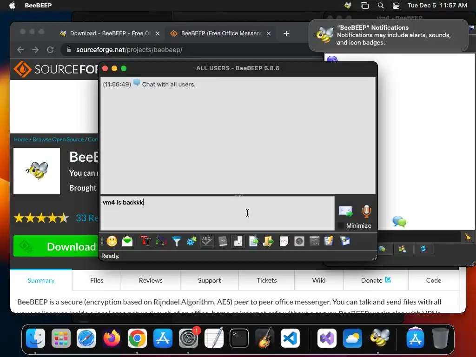This screenshot has width=476, height=357.
Task: Open a new browser tab with plus button
Action: (286, 33)
